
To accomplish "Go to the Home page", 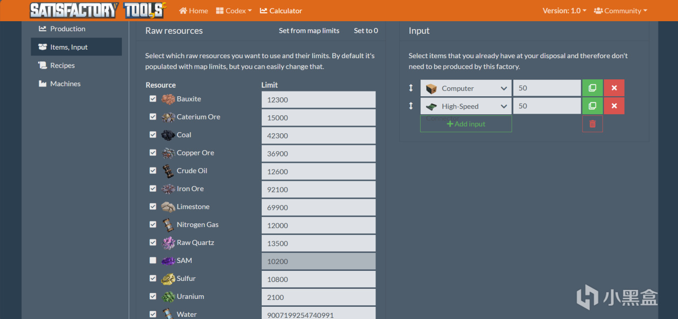I will 193,11.
